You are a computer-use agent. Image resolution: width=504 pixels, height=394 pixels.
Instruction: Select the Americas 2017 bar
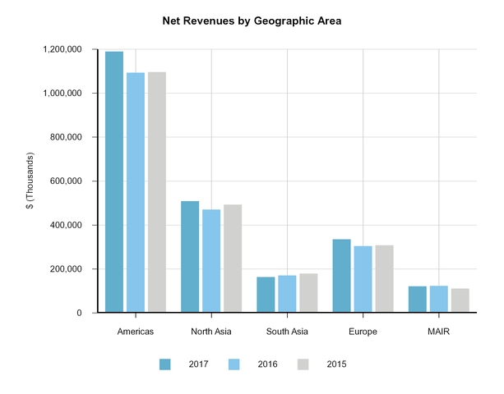[x=114, y=182]
